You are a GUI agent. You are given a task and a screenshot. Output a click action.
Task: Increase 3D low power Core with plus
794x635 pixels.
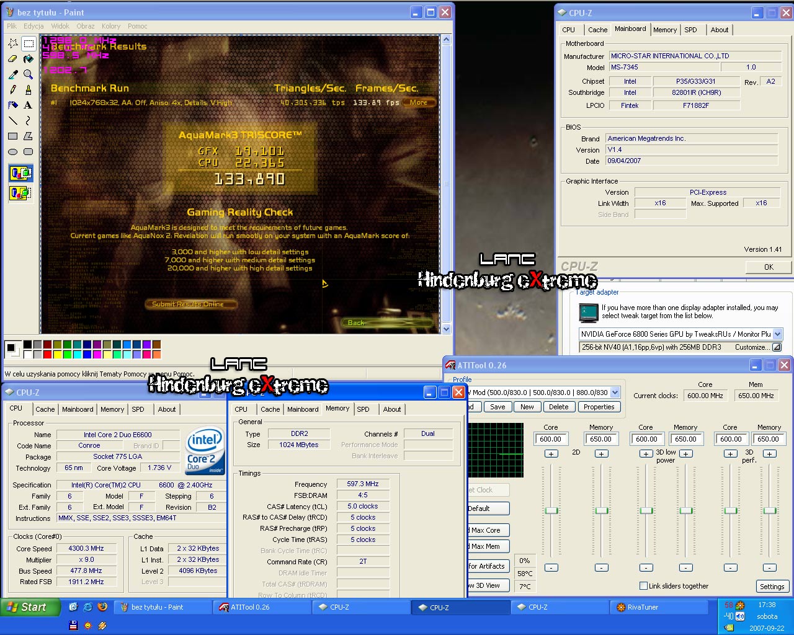[646, 454]
